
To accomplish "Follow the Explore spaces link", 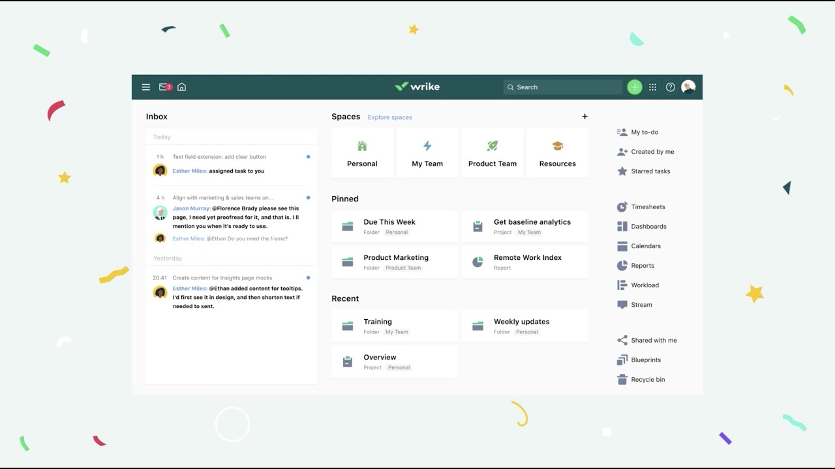I will point(390,117).
